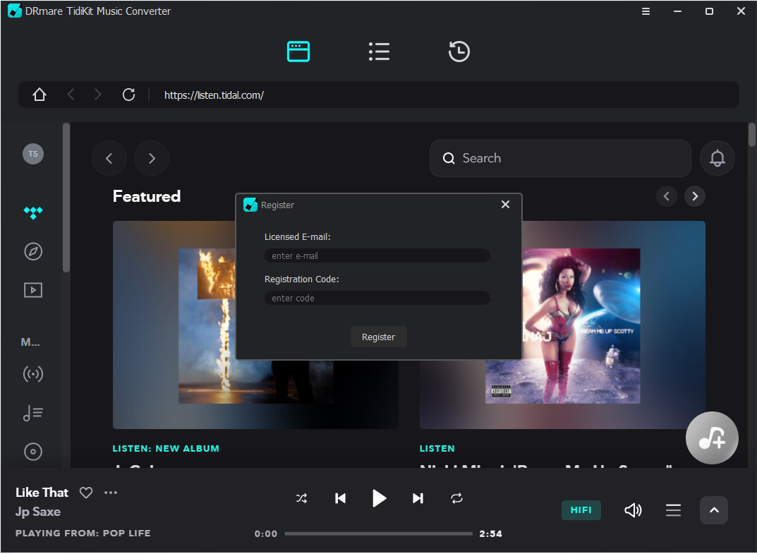This screenshot has height=554, width=757.
Task: Open the Tidal home logo in sidebar
Action: coord(33,212)
